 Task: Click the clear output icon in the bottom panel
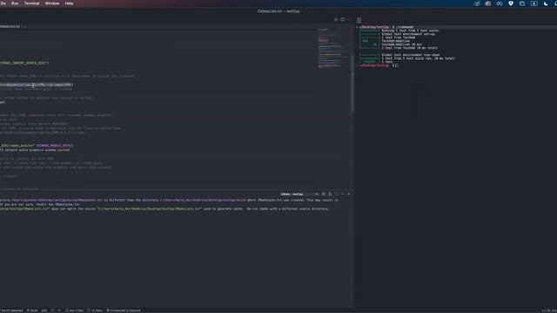click(x=324, y=194)
